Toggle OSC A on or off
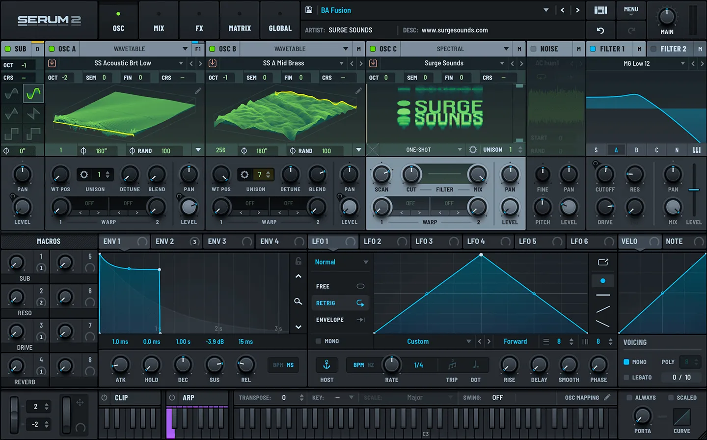This screenshot has width=707, height=440. tap(52, 49)
